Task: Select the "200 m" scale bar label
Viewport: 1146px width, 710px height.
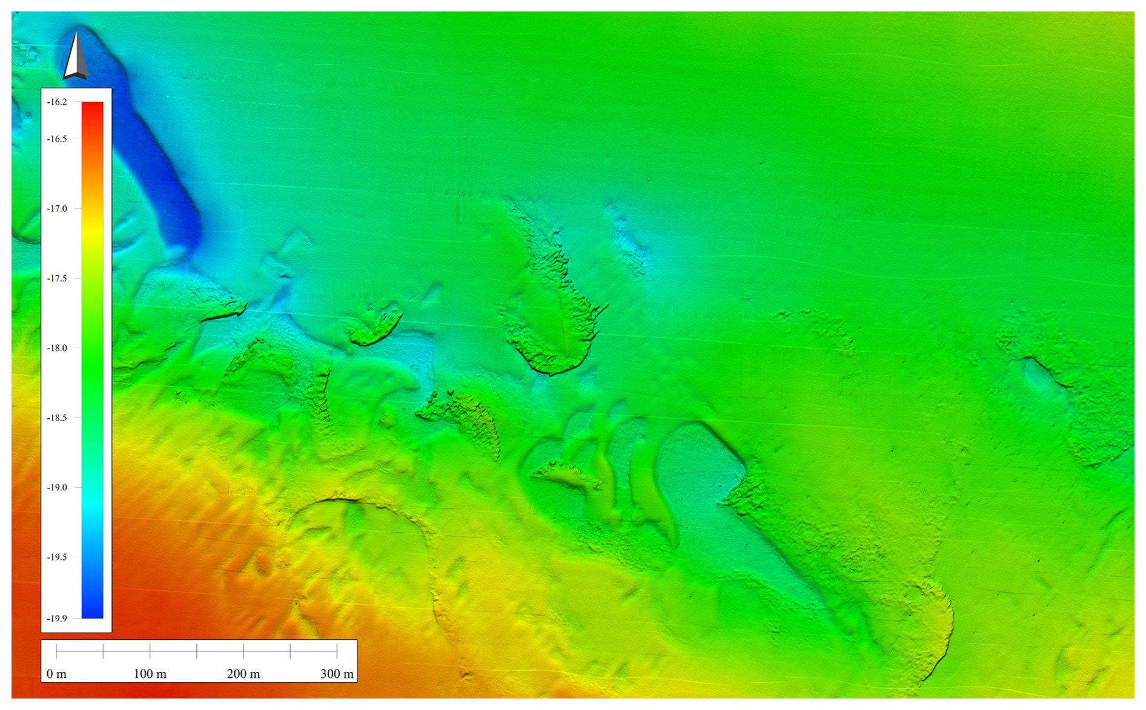Action: tap(243, 674)
